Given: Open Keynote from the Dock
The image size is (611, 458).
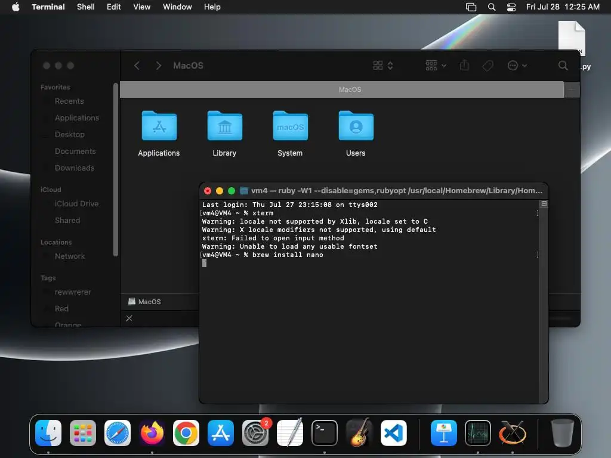Looking at the screenshot, I should (443, 433).
